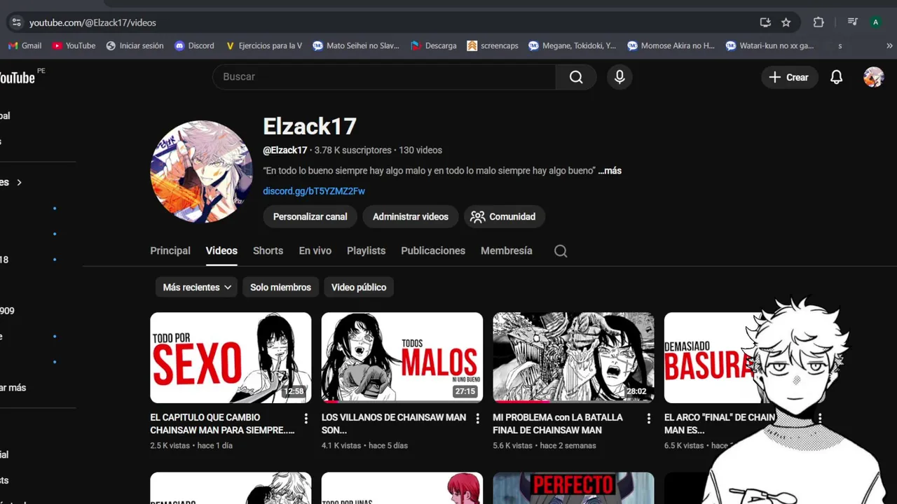The height and width of the screenshot is (504, 897).
Task: Open Gmail bookmark
Action: (25, 45)
